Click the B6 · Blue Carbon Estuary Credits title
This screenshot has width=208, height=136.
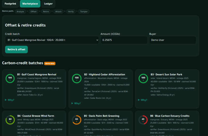170,116
